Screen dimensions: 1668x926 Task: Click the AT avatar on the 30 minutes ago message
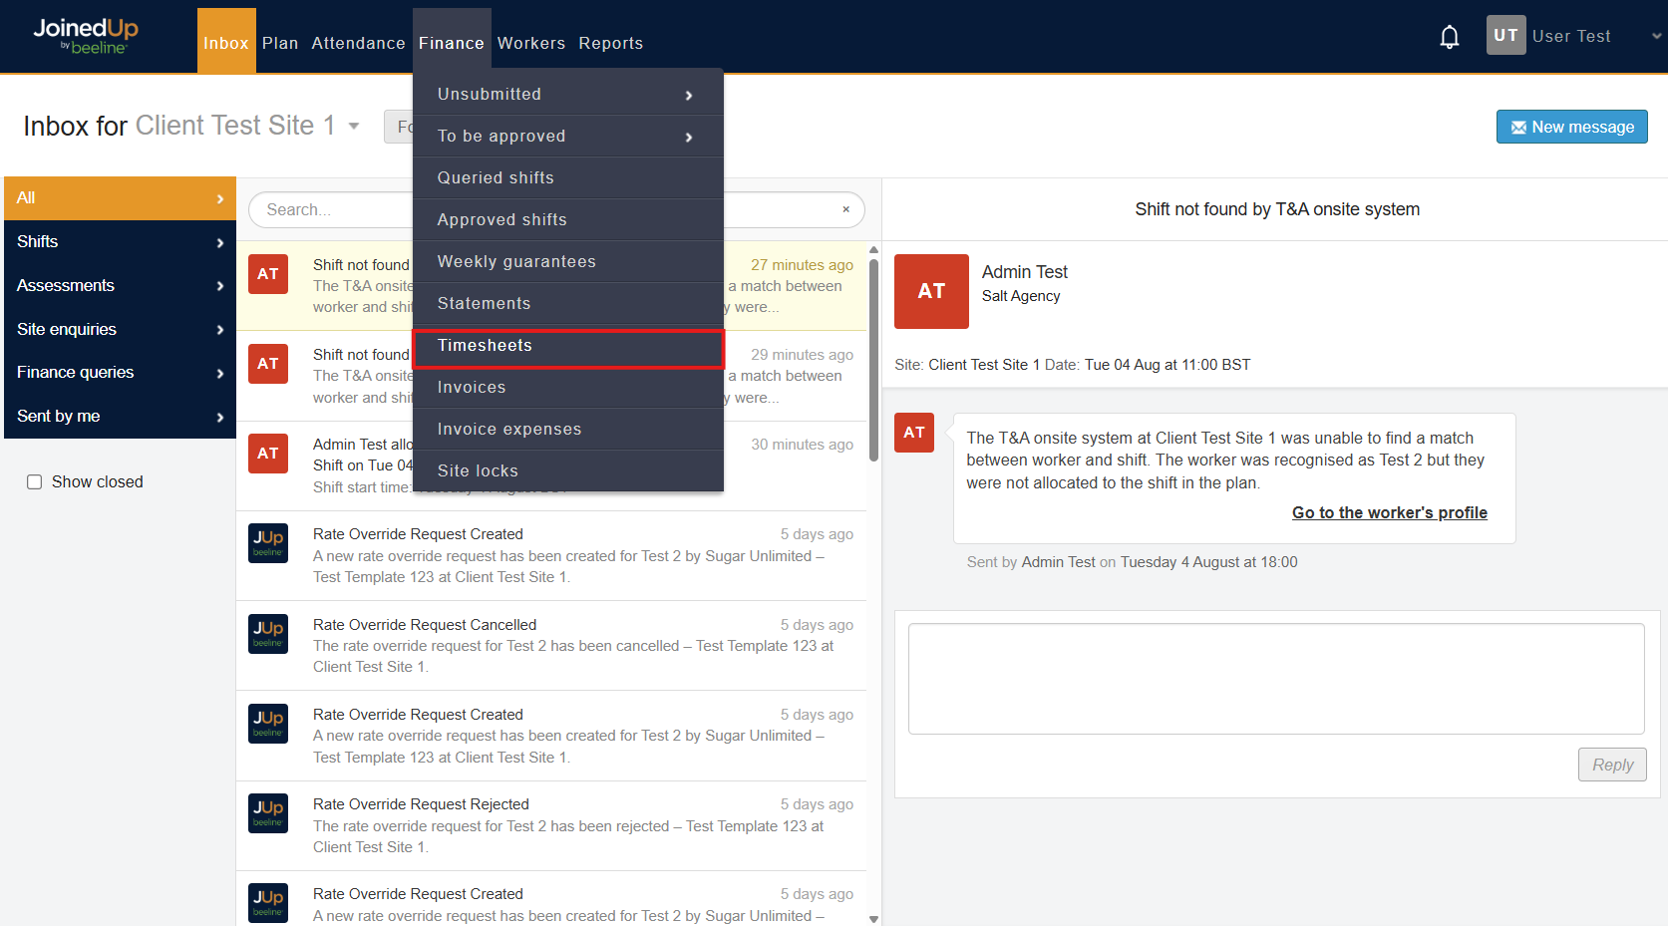click(x=268, y=454)
